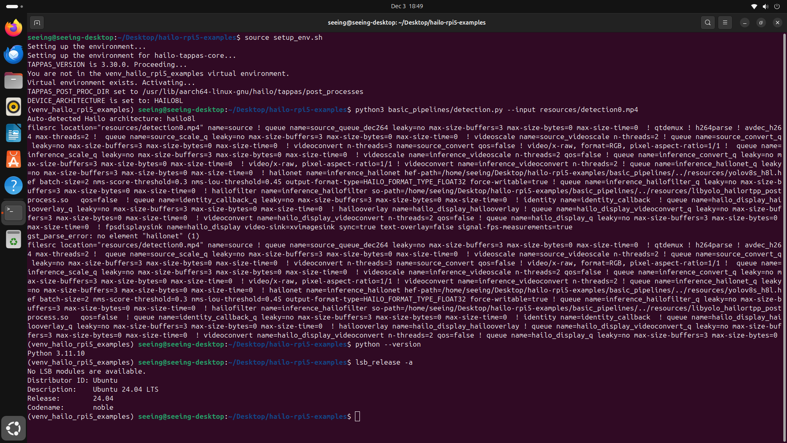
Task: Open Thunderbird mail from dock
Action: pyautogui.click(x=14, y=54)
